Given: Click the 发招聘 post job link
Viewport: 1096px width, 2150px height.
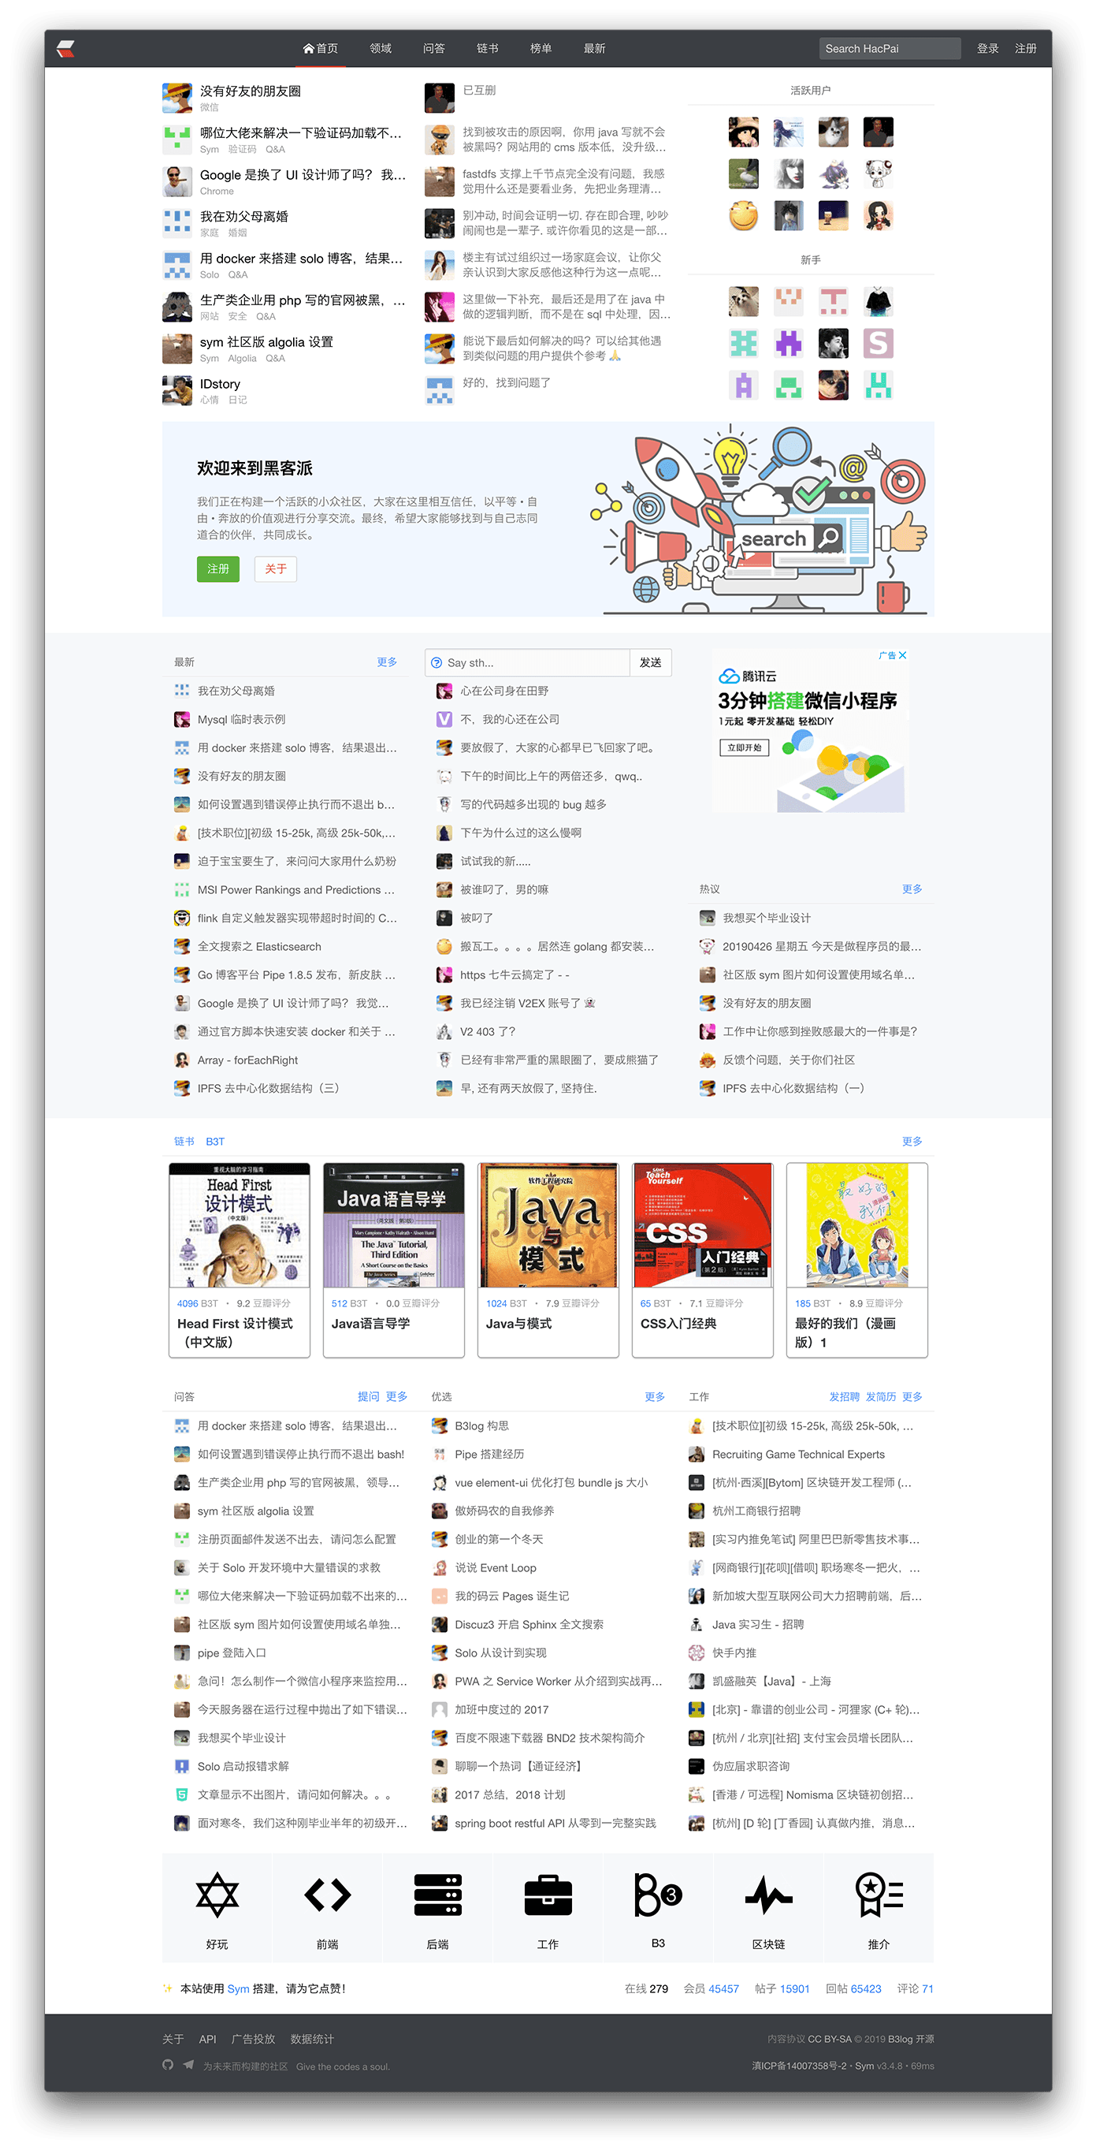Looking at the screenshot, I should [x=844, y=1396].
